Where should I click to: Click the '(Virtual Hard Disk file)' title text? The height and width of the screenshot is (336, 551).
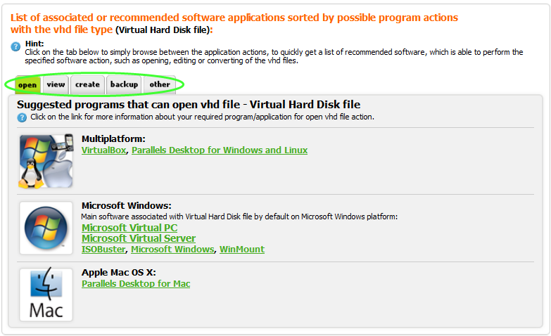(163, 30)
